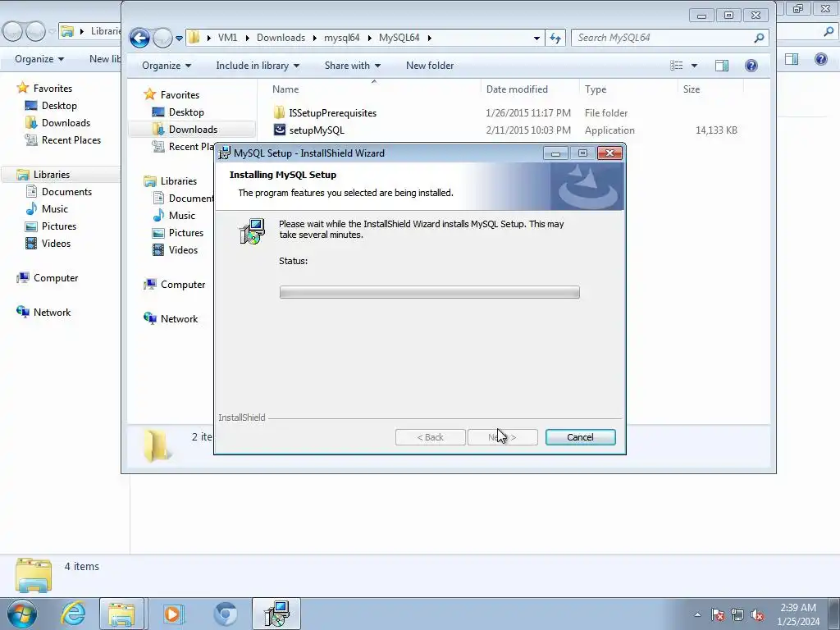Open Windows Explorer taskbar button
The image size is (840, 630).
[x=121, y=614]
